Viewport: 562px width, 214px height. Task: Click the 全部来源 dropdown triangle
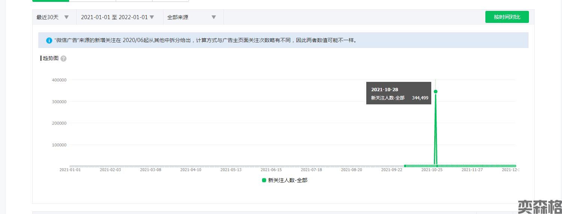tap(214, 17)
